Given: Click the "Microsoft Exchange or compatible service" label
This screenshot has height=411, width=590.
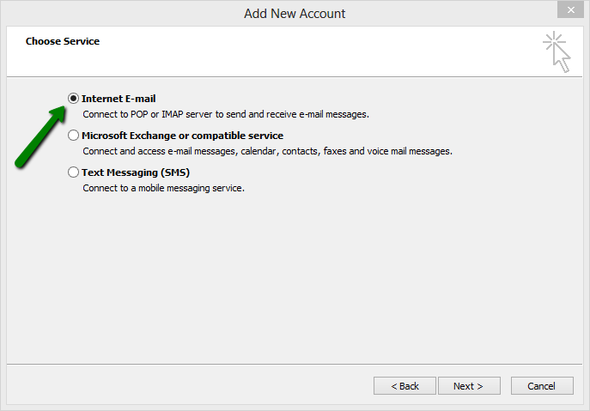Looking at the screenshot, I should 182,136.
